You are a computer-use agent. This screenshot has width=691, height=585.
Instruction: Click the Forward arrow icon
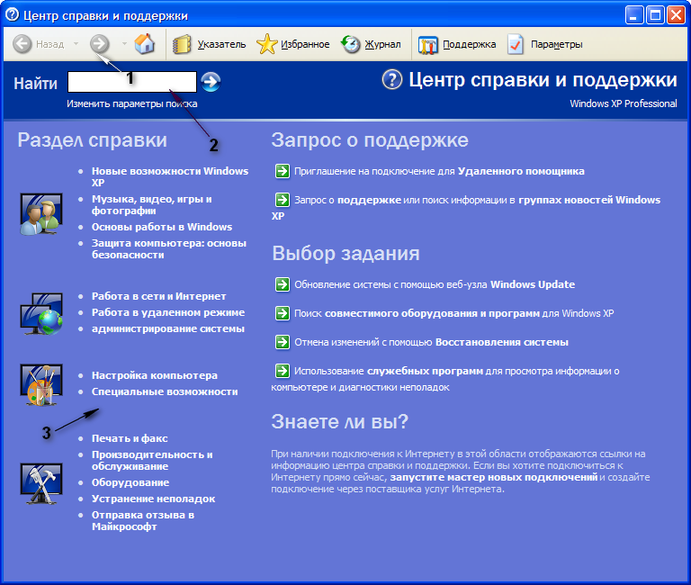100,43
